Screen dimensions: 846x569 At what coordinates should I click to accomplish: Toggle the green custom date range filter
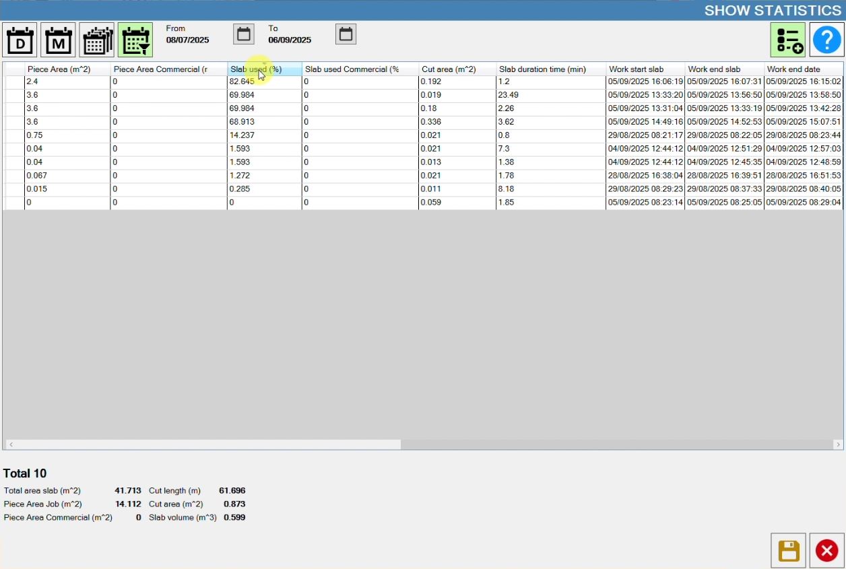pos(135,40)
